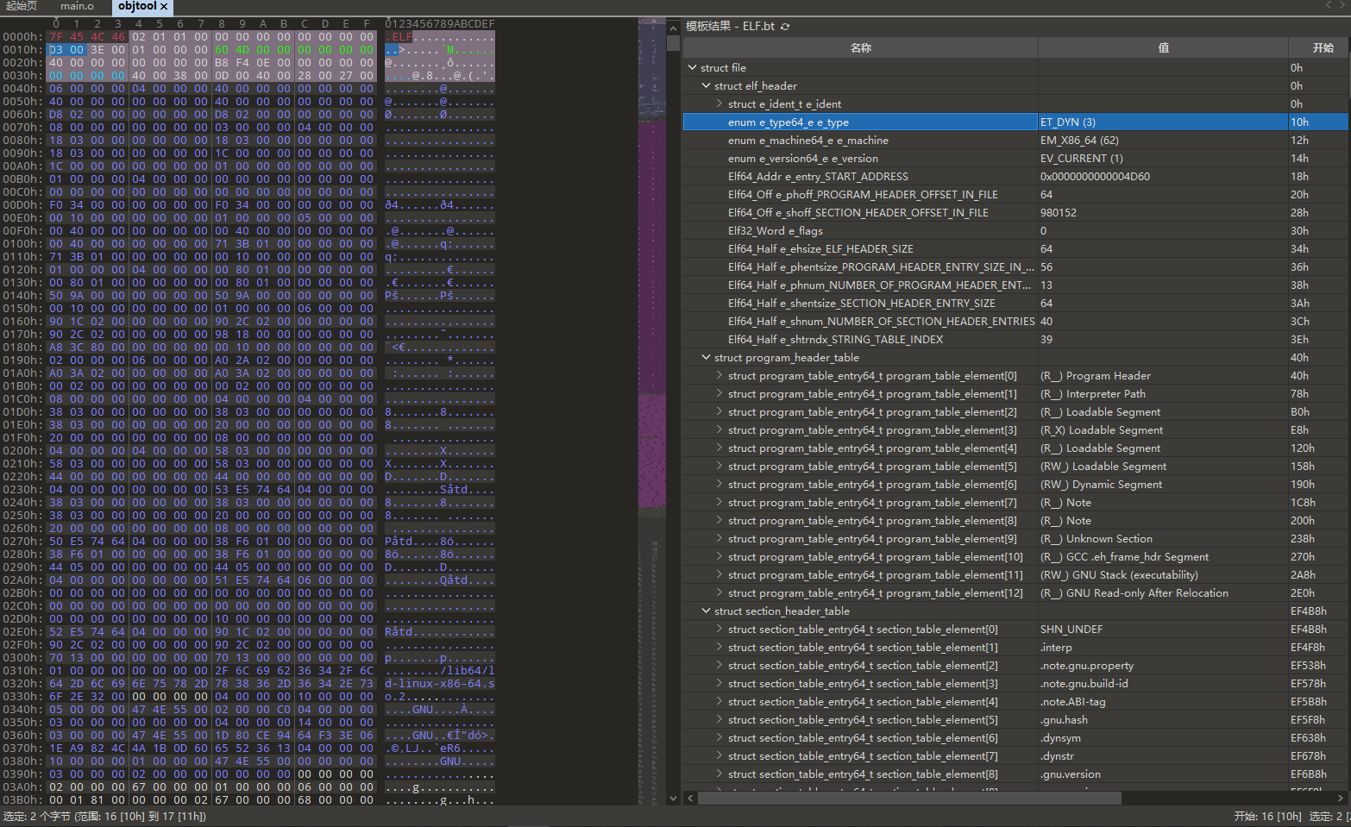Image resolution: width=1351 pixels, height=827 pixels.
Task: Click the hex view scrollbar down arrow
Action: (x=673, y=799)
